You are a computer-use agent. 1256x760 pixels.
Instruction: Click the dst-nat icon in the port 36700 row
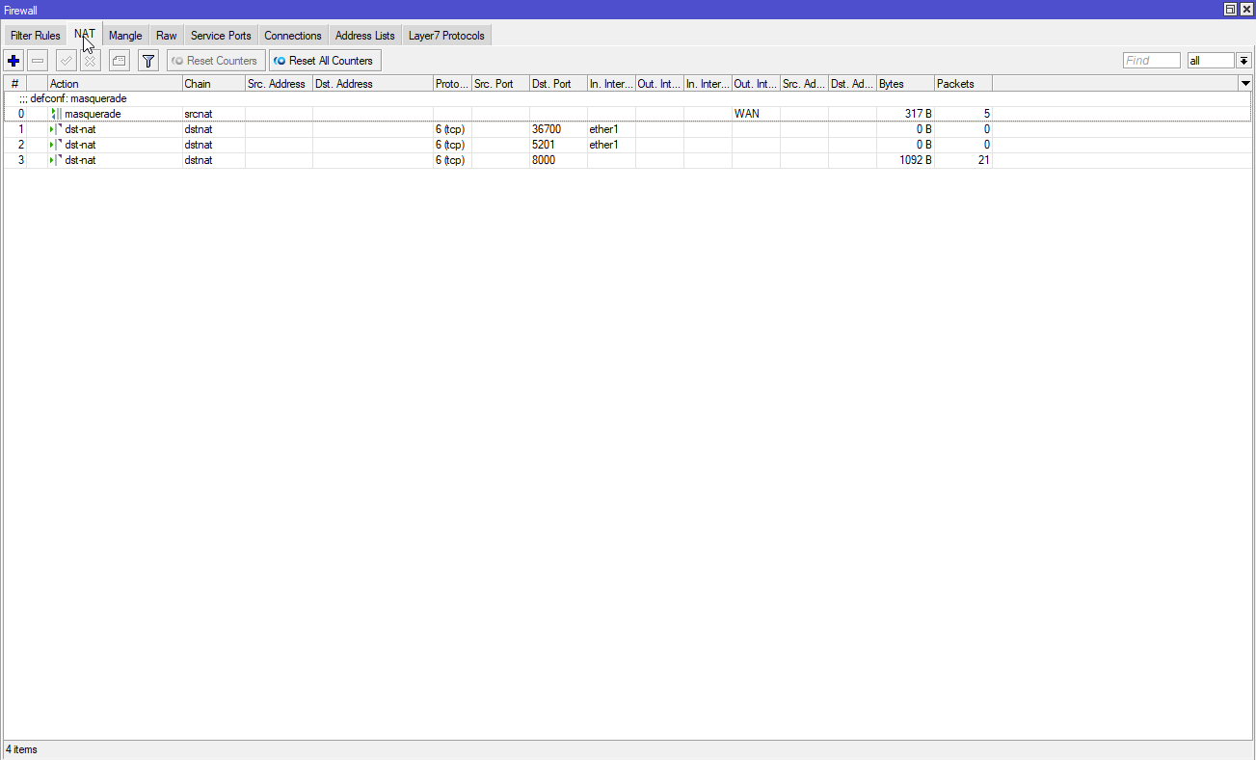(56, 129)
